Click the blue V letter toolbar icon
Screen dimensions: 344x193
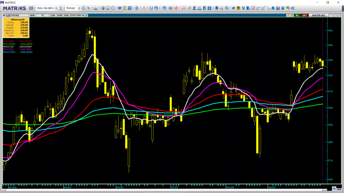[243, 8]
